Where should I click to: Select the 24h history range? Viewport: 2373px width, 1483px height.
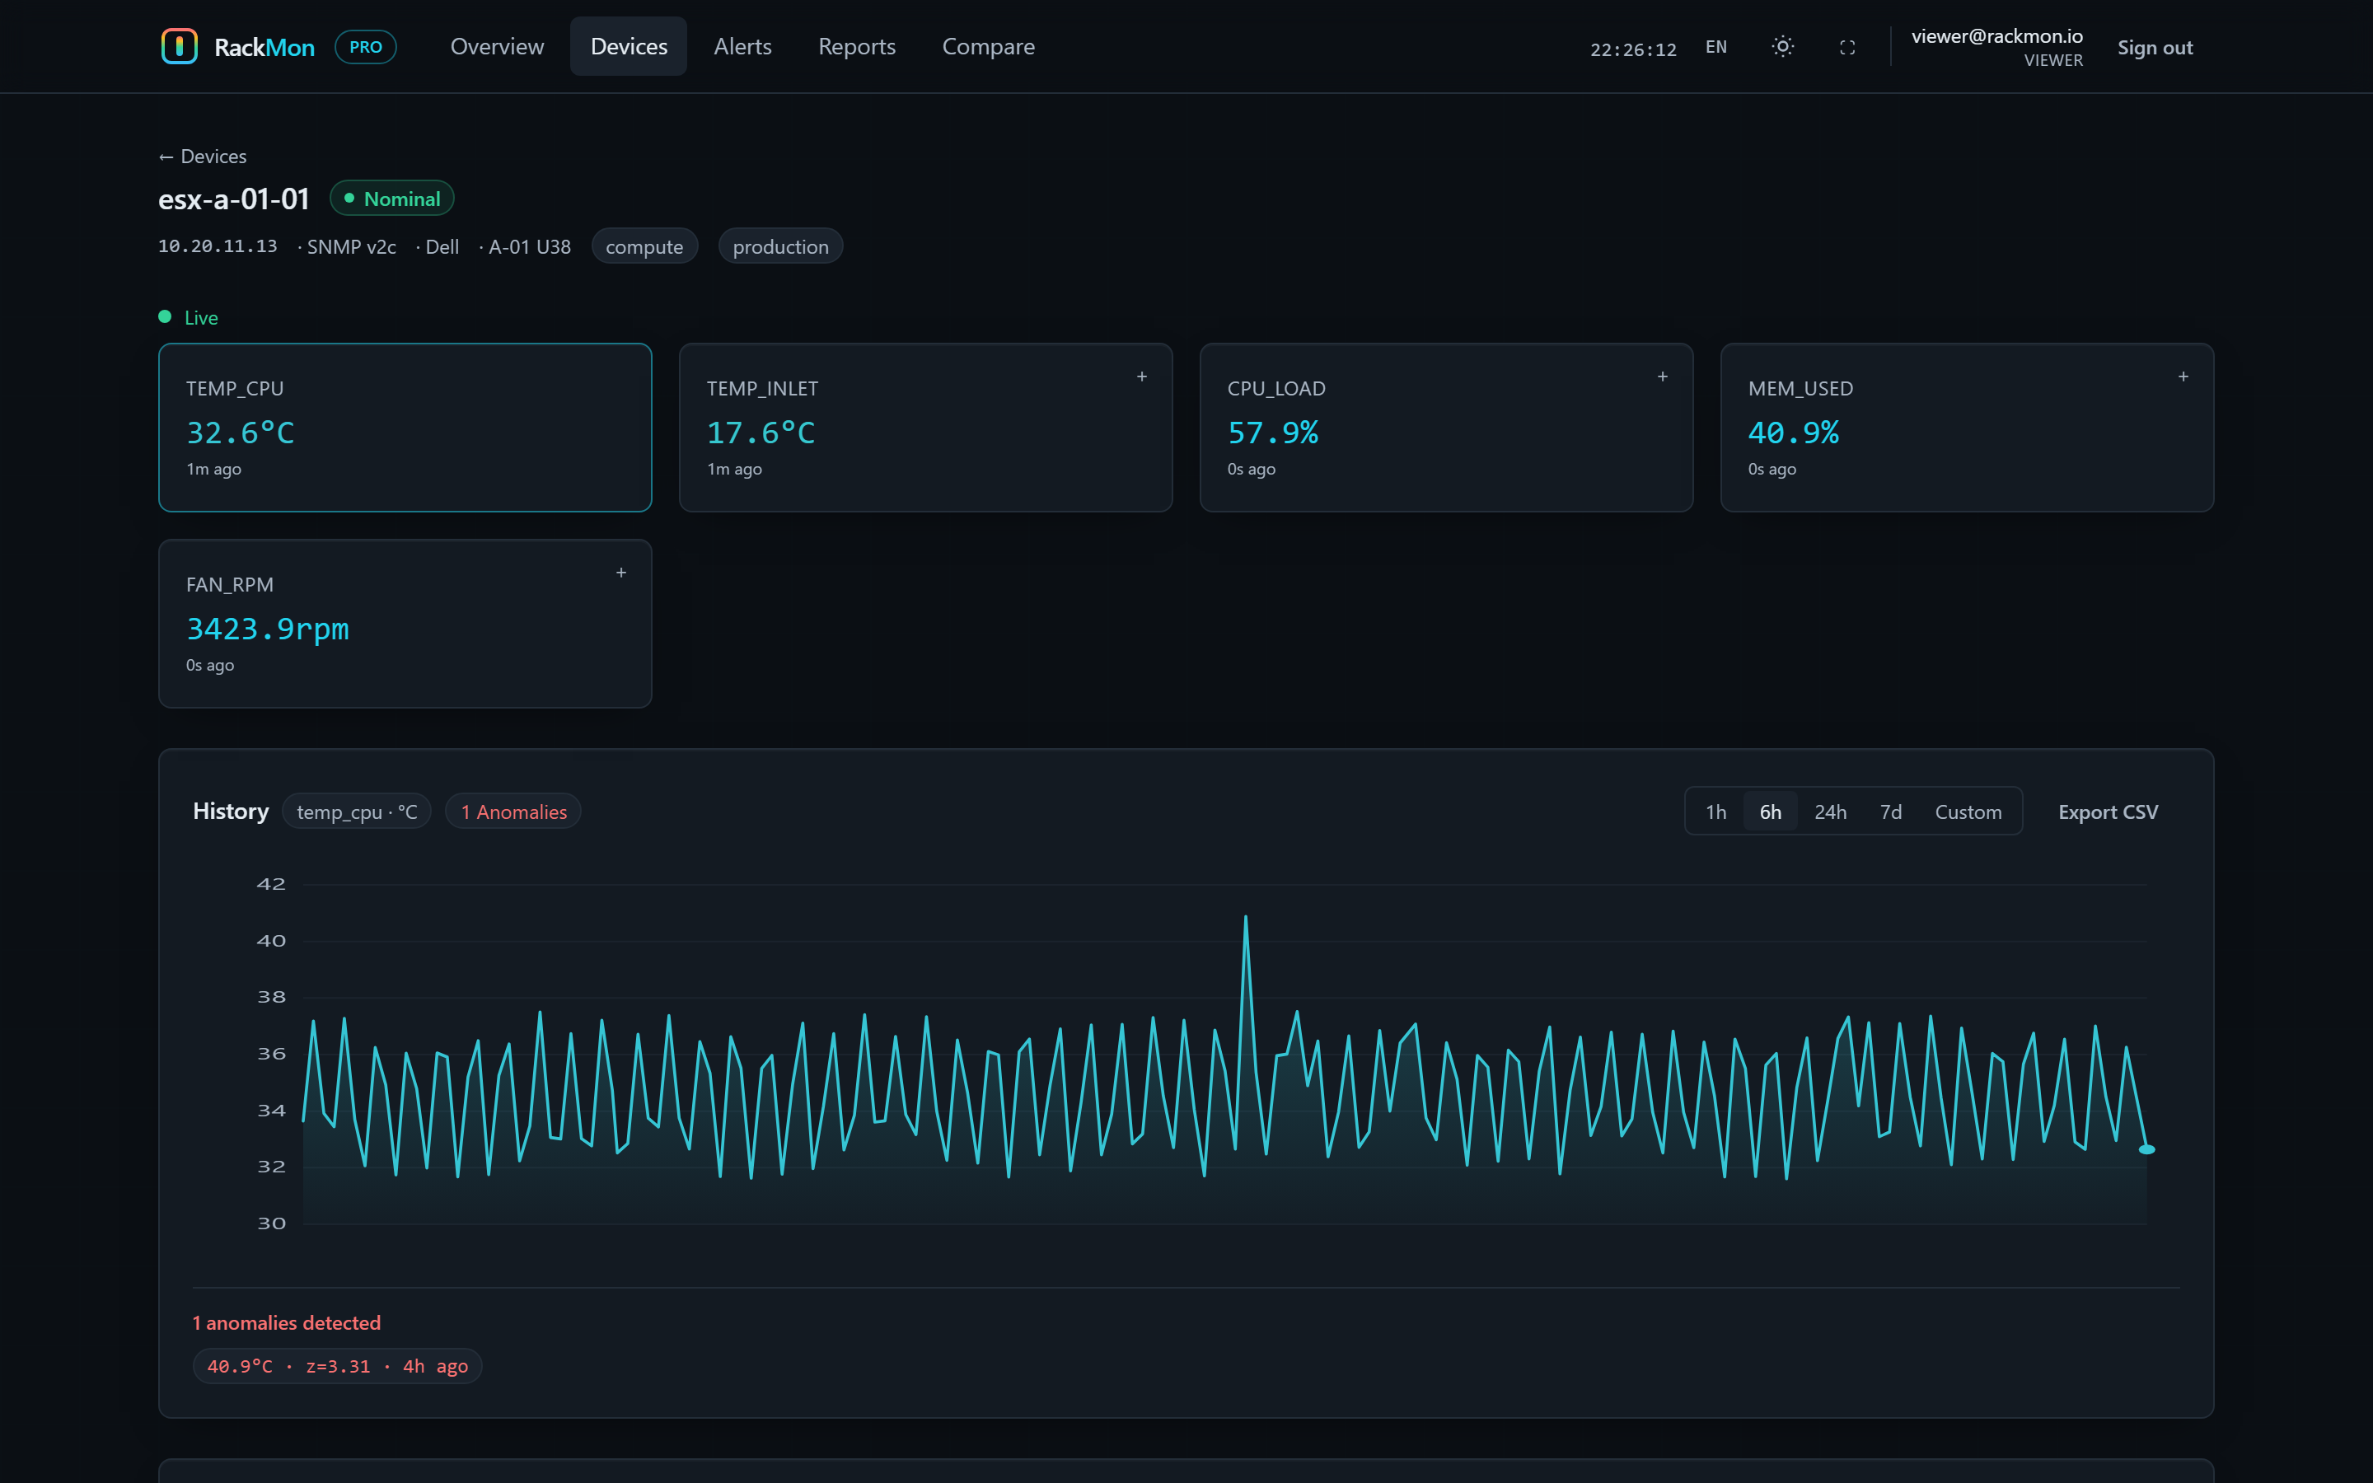tap(1830, 812)
